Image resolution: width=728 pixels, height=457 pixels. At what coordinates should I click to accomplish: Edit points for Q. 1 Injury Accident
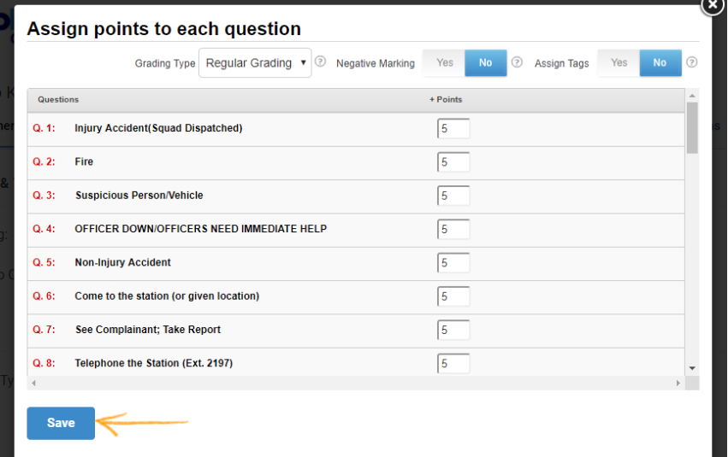tap(453, 129)
